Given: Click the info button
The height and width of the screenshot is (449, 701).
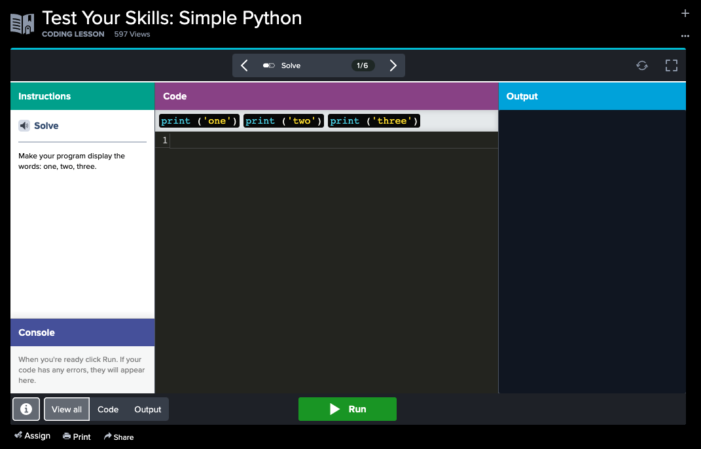Looking at the screenshot, I should 26,409.
